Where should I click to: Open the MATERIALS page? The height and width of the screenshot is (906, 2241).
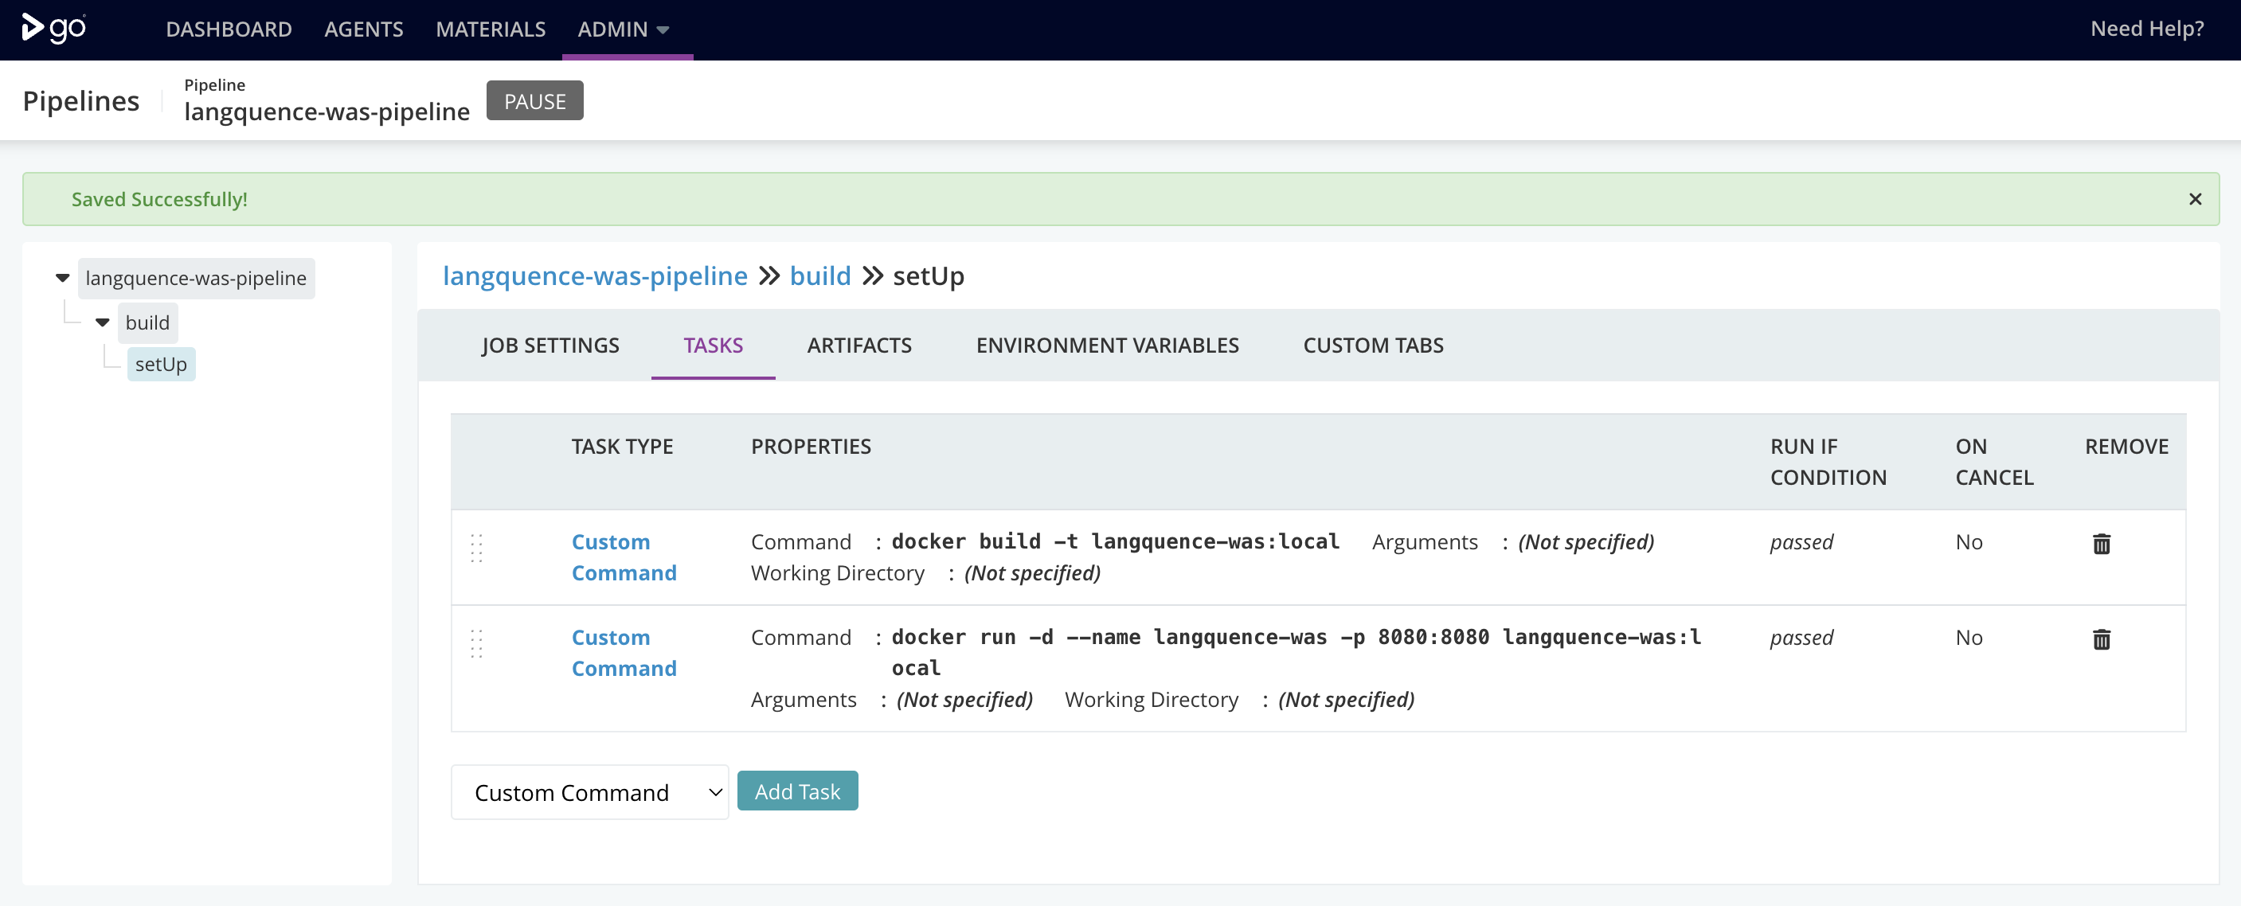point(491,29)
